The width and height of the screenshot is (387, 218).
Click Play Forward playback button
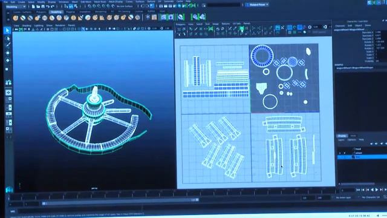(377, 190)
